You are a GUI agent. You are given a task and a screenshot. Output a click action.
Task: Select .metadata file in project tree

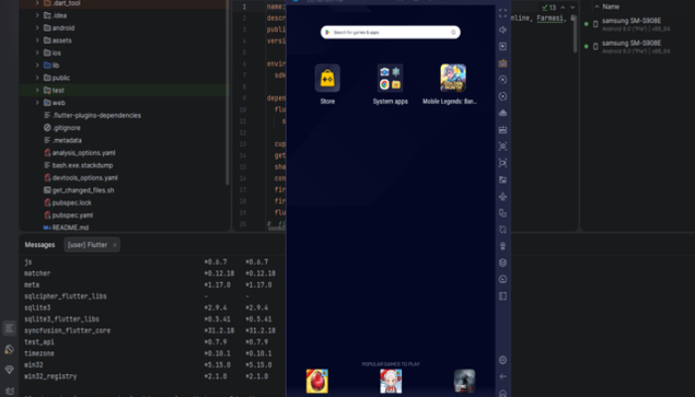pyautogui.click(x=67, y=140)
